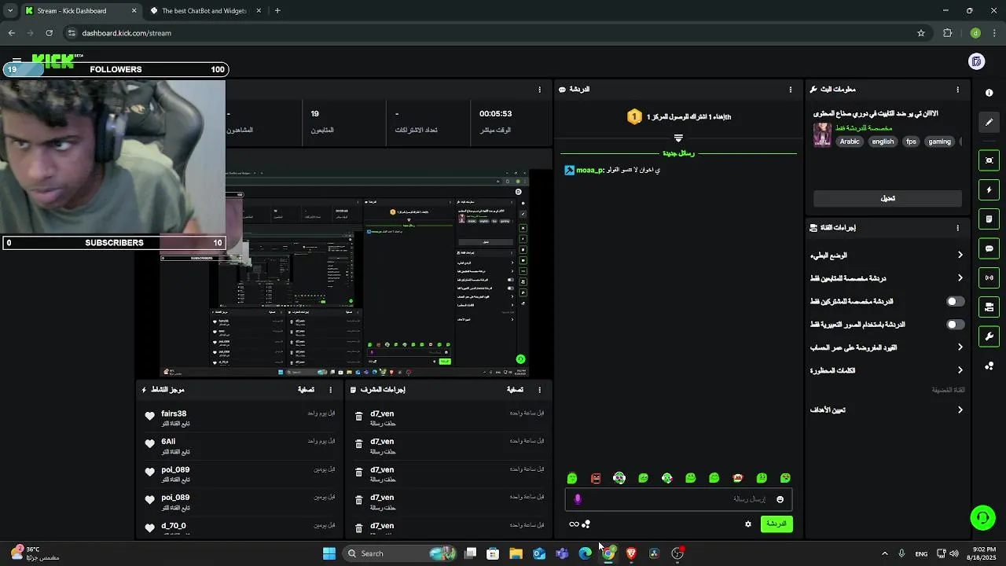This screenshot has width=1006, height=566.
Task: Click heart icon beside d_70_0
Action: pos(150,528)
